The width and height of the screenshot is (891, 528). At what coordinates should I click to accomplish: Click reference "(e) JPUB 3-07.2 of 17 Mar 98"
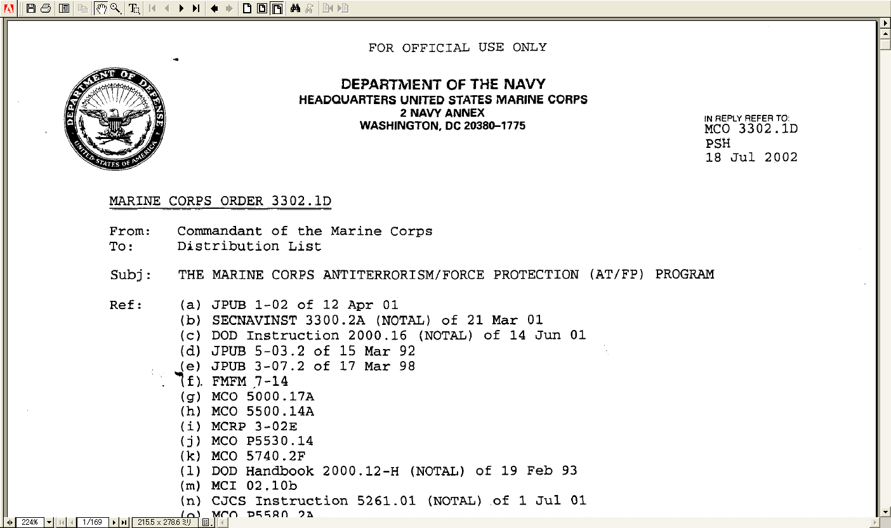(x=298, y=366)
